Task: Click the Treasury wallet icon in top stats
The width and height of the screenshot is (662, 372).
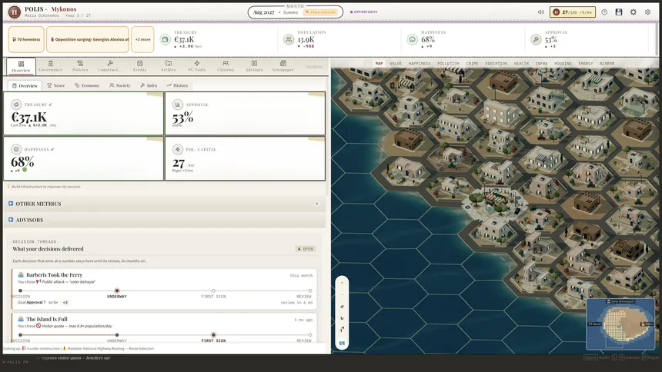Action: (x=165, y=40)
